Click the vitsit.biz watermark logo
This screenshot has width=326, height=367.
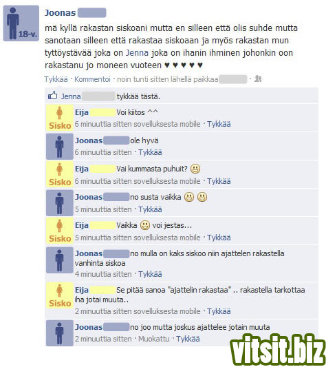278,350
